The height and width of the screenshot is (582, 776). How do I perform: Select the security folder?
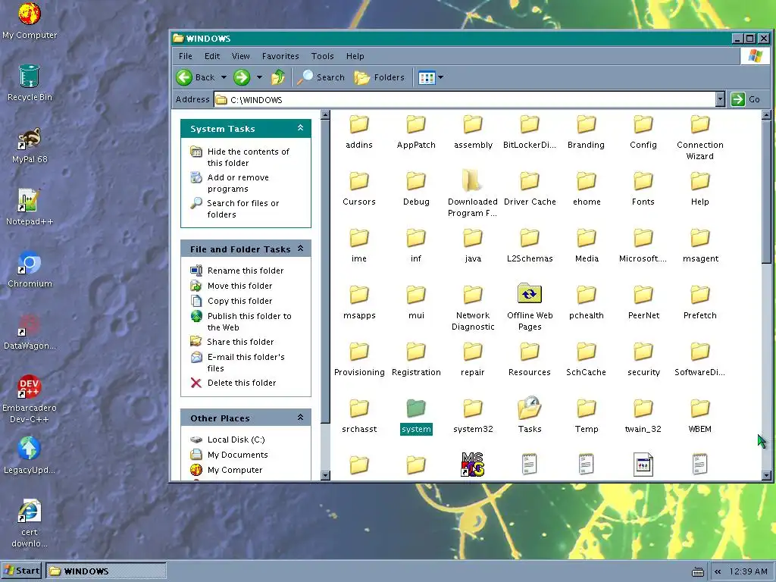pos(643,360)
